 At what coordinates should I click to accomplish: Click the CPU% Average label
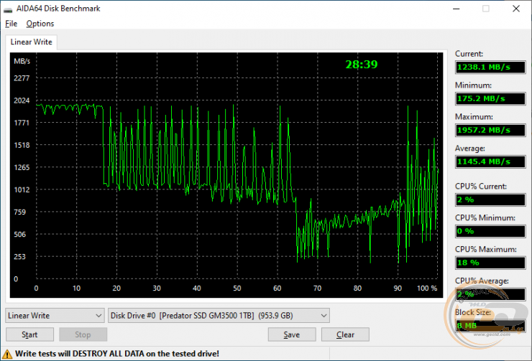pos(482,281)
